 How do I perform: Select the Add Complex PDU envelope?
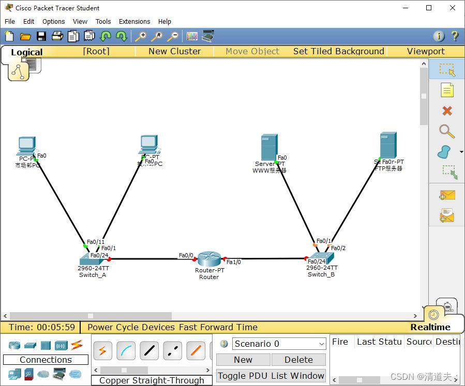point(447,215)
